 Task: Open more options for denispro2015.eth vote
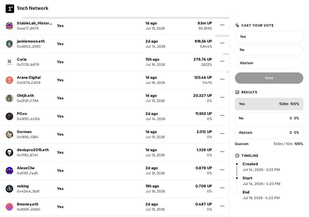222,152
